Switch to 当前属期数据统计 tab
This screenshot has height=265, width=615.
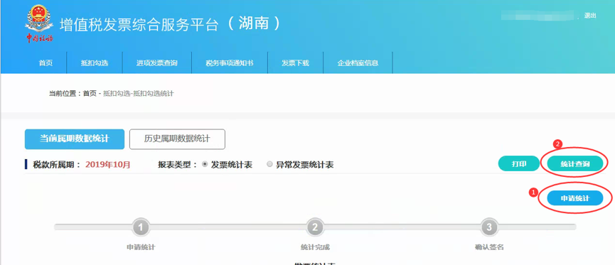tap(75, 139)
